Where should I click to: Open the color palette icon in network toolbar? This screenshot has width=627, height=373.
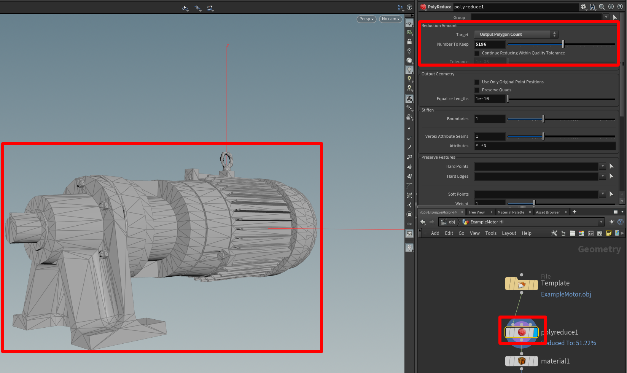(581, 233)
